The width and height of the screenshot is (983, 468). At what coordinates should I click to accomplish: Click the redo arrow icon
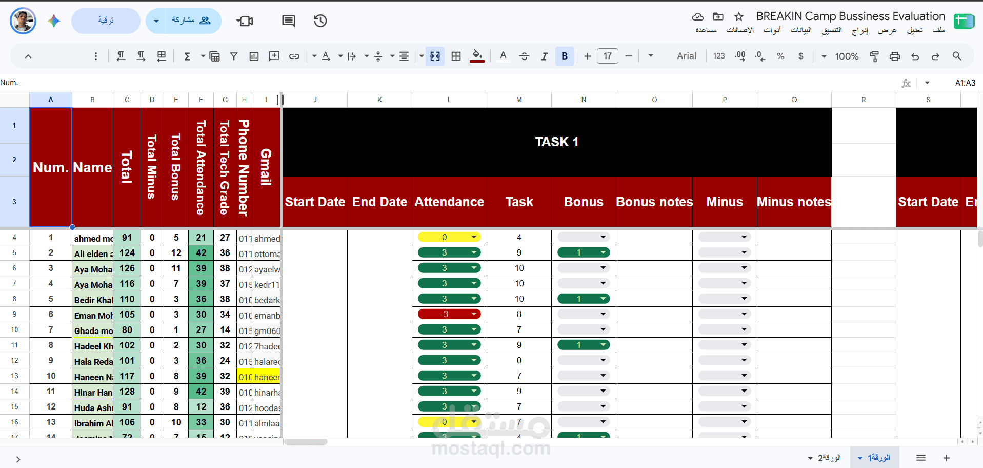pos(936,56)
